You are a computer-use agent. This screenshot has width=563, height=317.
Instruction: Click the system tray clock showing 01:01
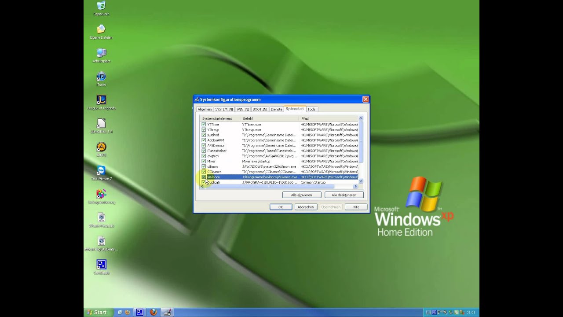(471, 313)
